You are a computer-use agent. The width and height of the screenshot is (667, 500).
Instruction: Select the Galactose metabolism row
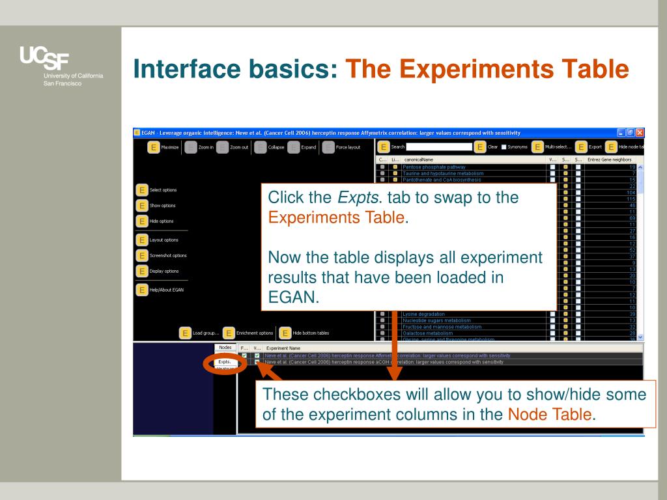tap(507, 333)
